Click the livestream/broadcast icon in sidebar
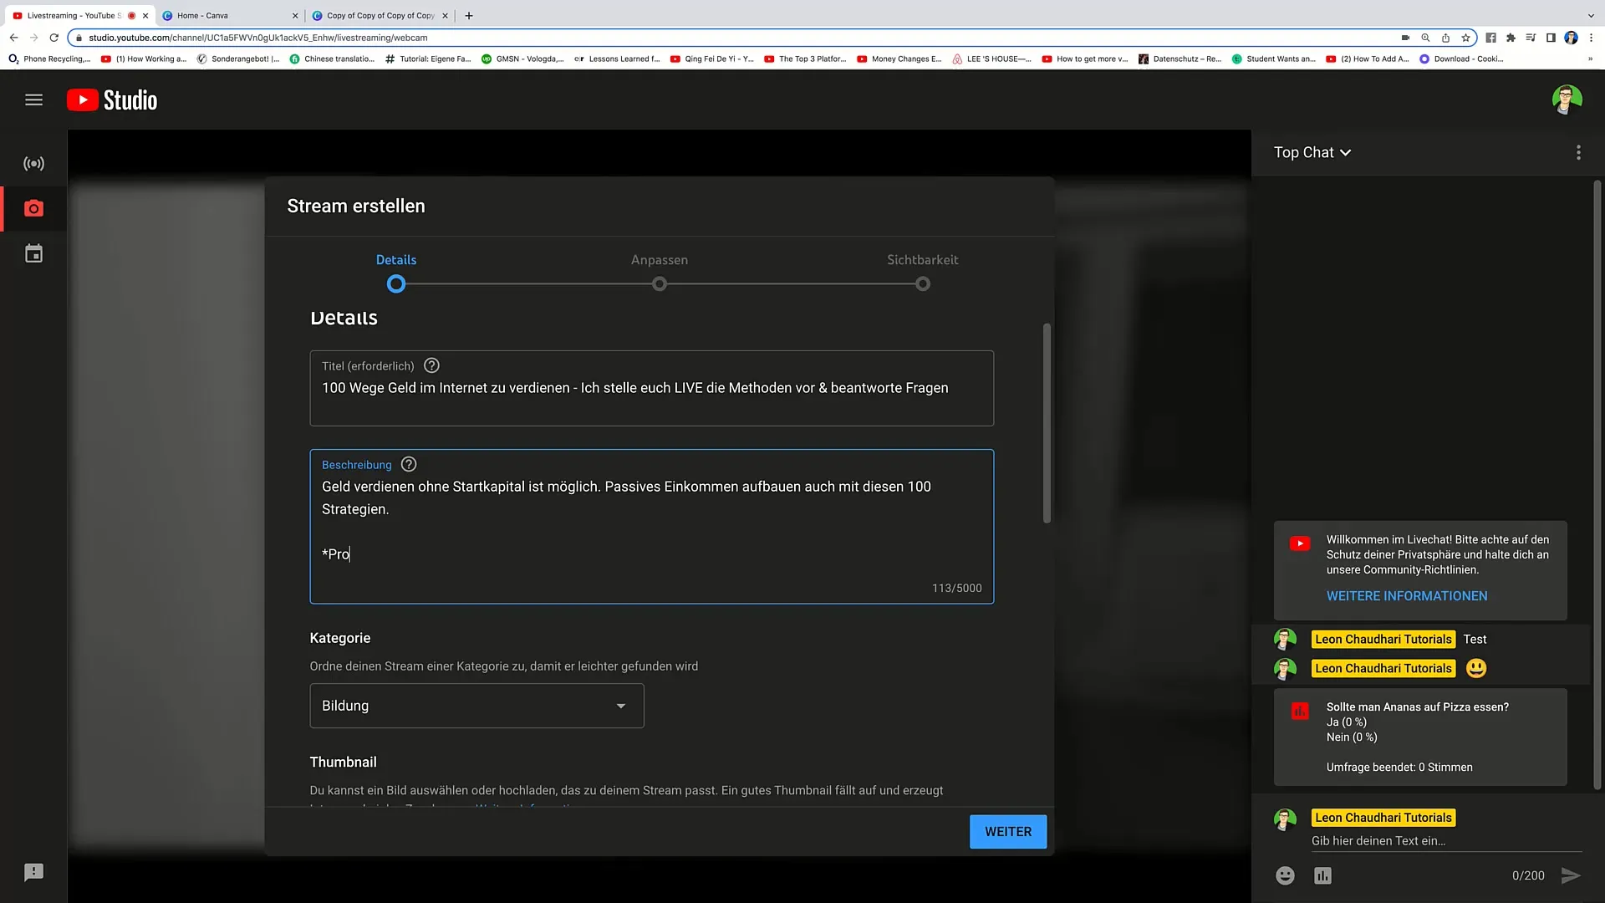Viewport: 1605px width, 903px height. [33, 163]
